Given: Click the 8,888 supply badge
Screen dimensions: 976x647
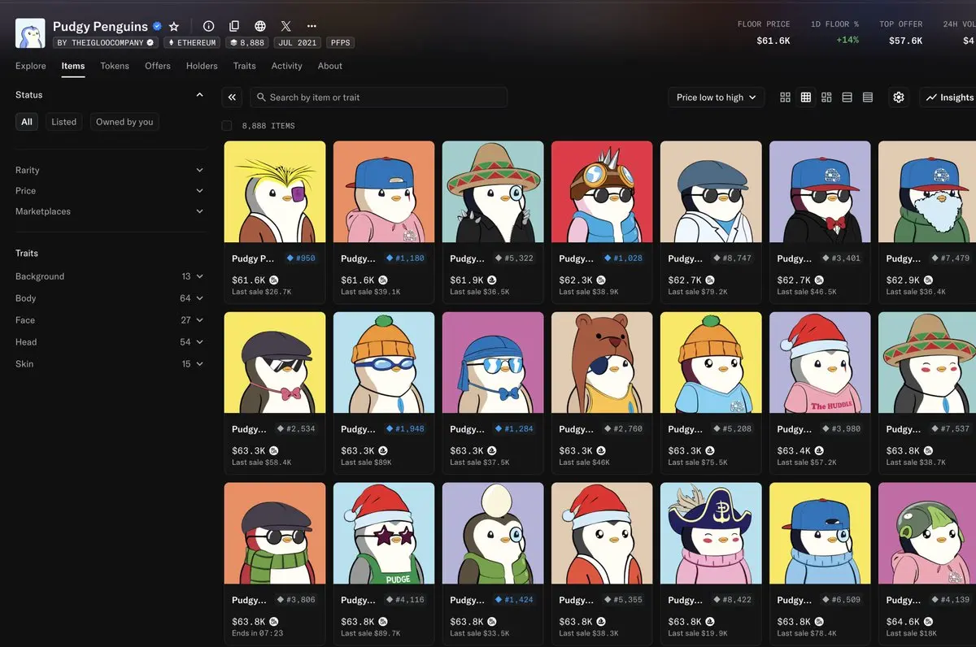Looking at the screenshot, I should (247, 42).
